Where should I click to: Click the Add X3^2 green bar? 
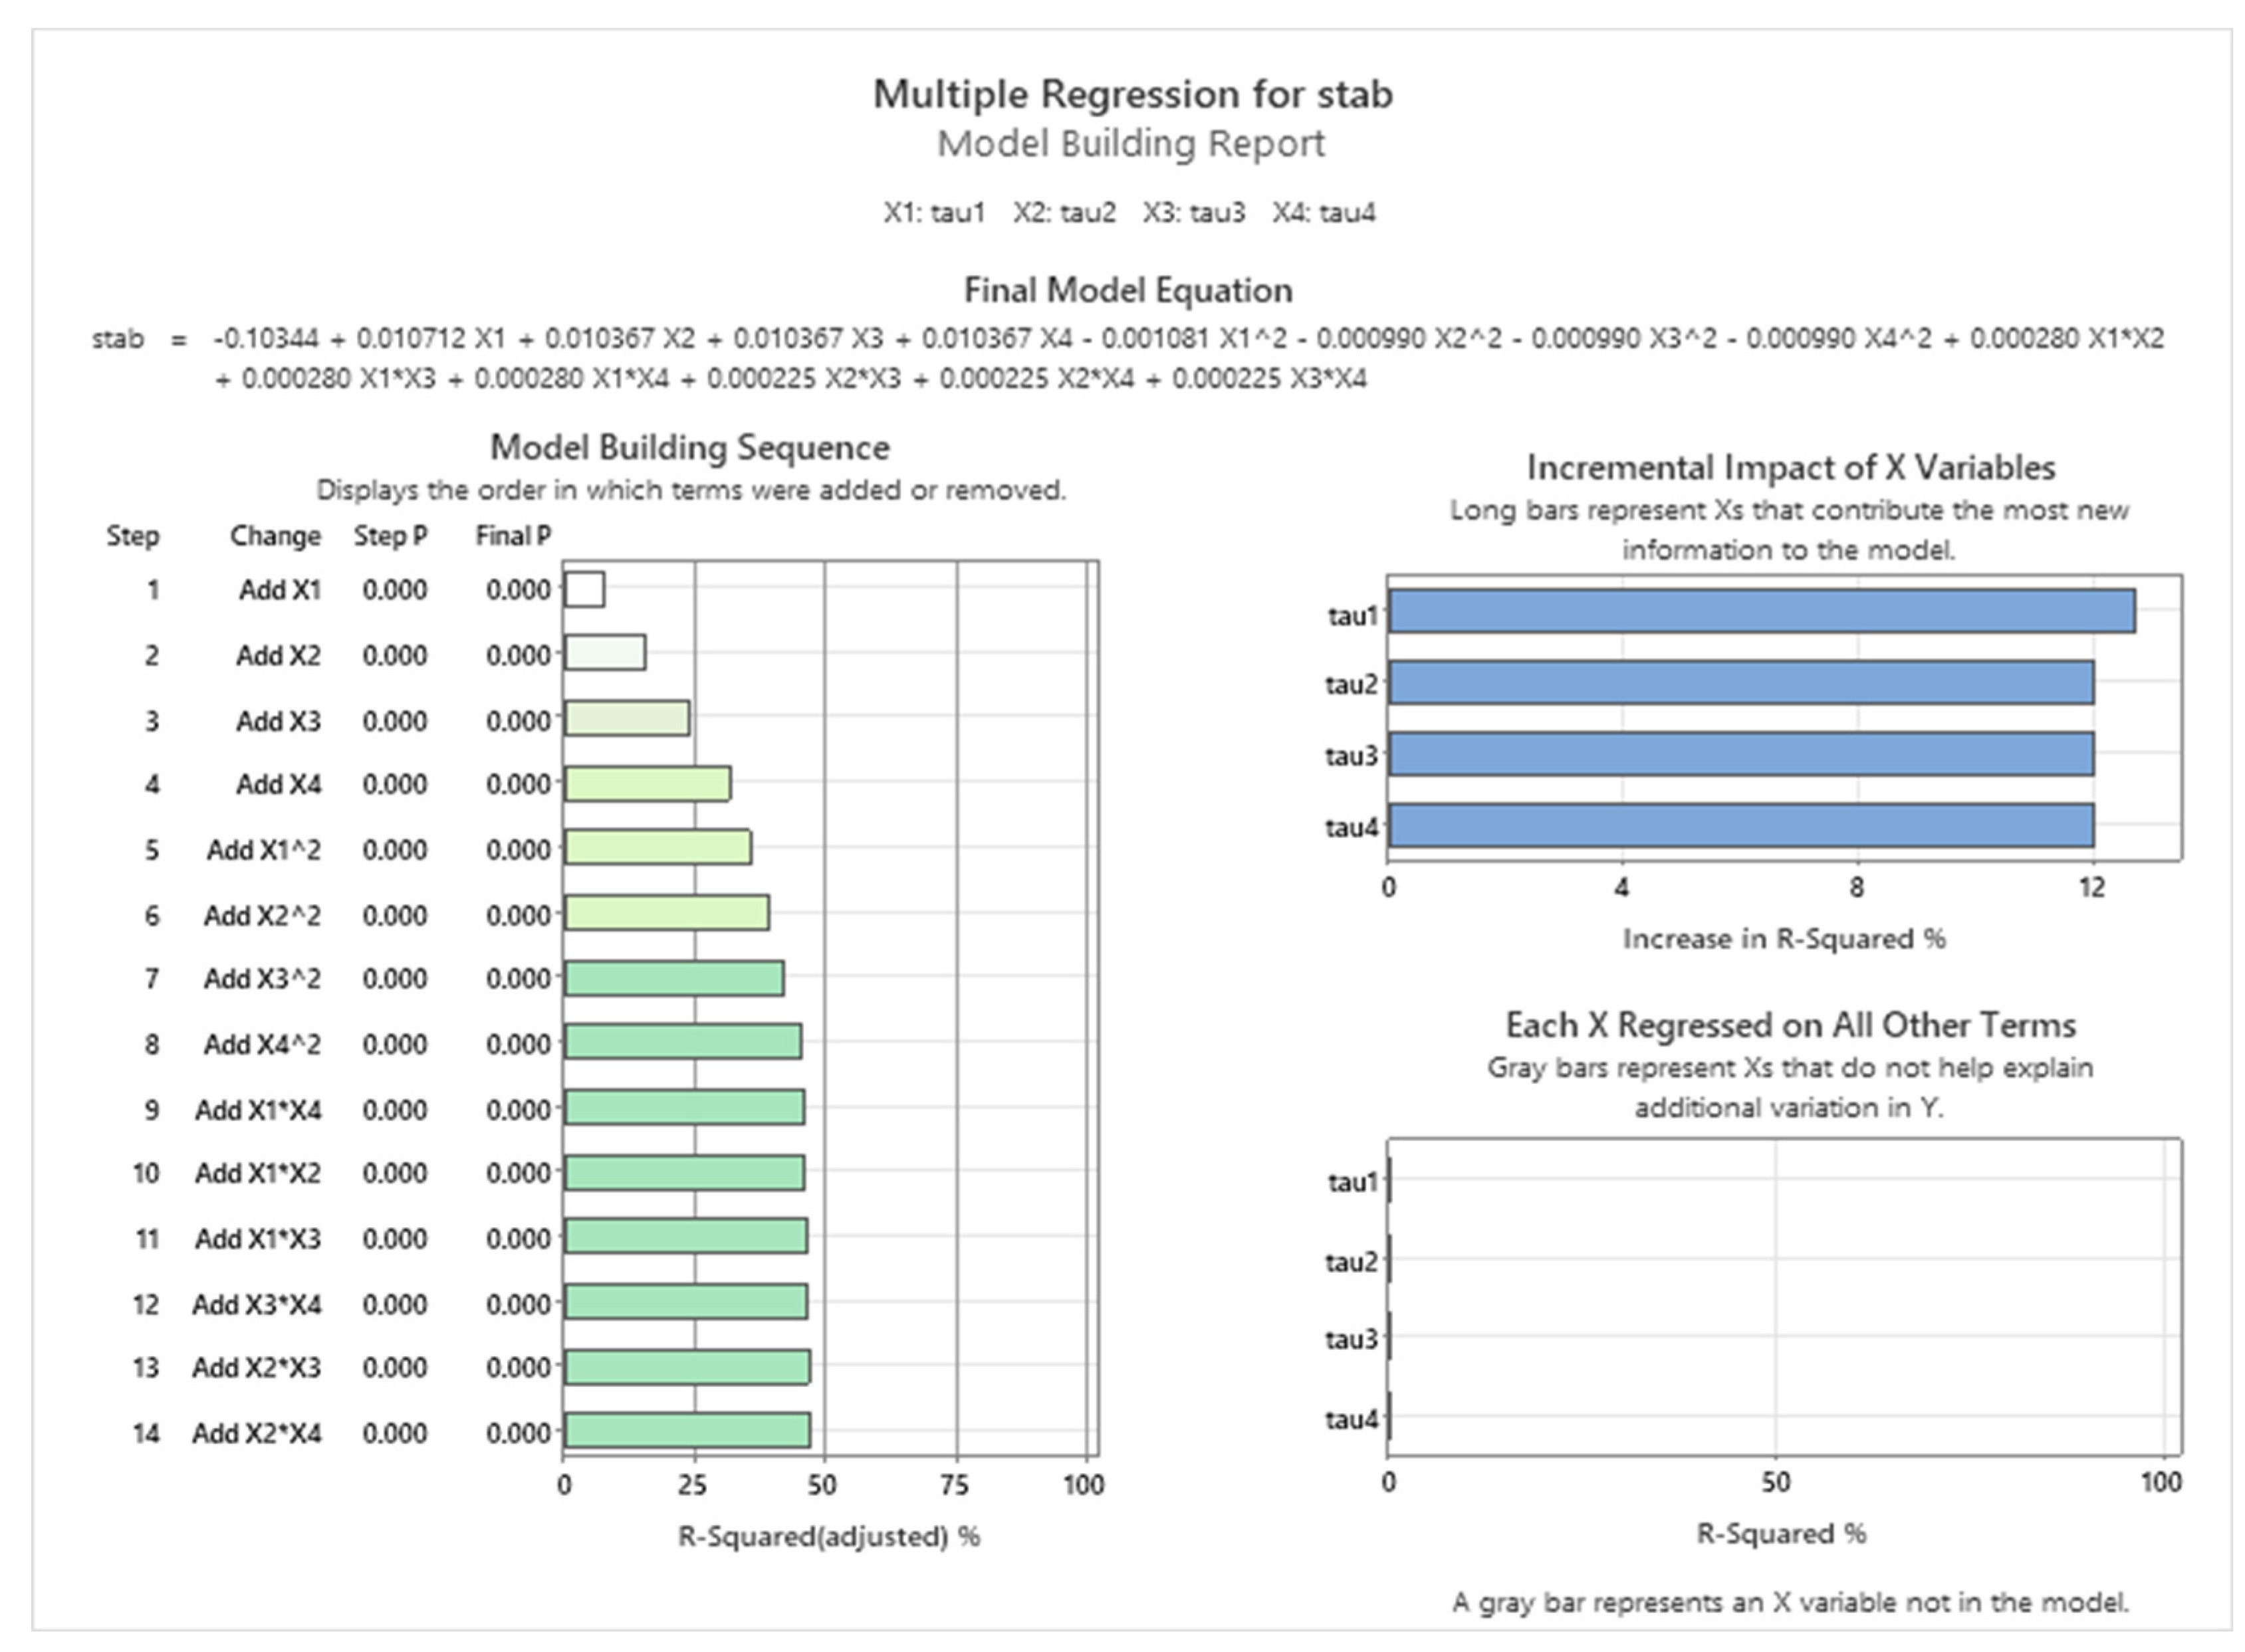point(673,978)
